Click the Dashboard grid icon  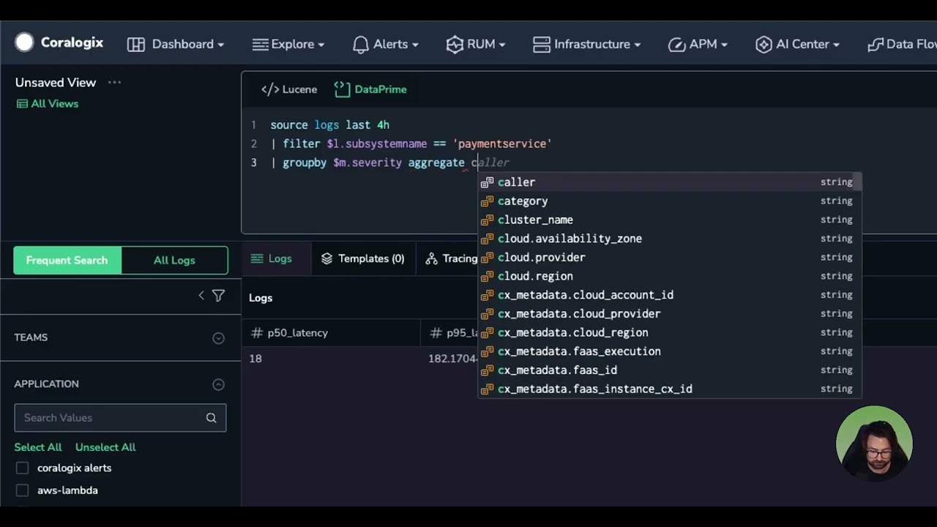(x=135, y=44)
